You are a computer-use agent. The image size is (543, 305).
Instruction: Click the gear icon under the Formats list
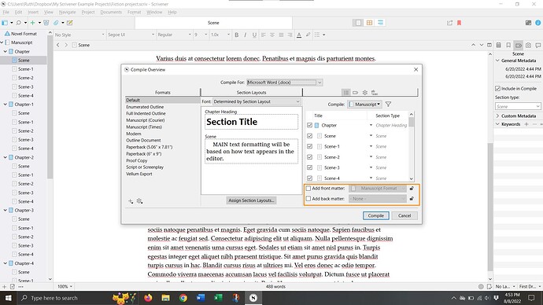point(139,201)
